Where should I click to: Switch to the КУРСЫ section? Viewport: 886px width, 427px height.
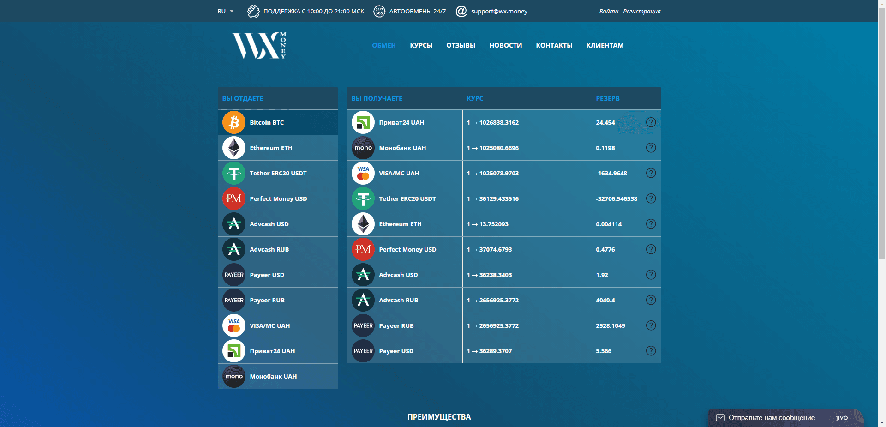tap(420, 45)
